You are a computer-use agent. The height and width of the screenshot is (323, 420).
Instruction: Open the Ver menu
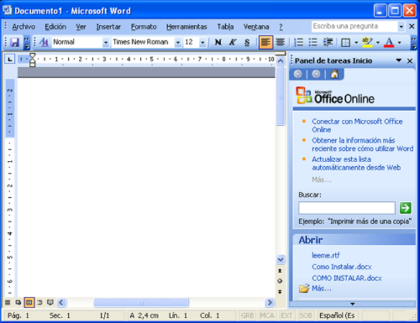81,27
